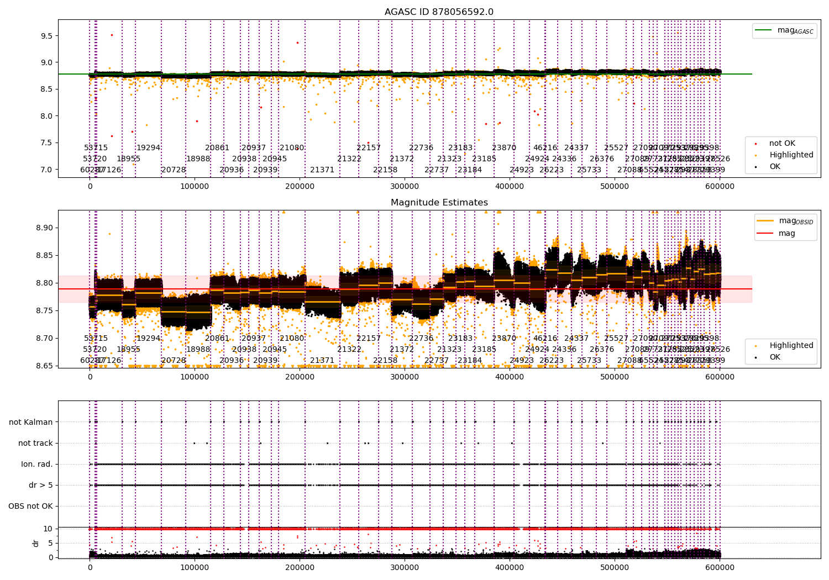Viewport: 829px width, 580px height.
Task: Click the 8.90 tick on middle plot
Action: point(44,228)
